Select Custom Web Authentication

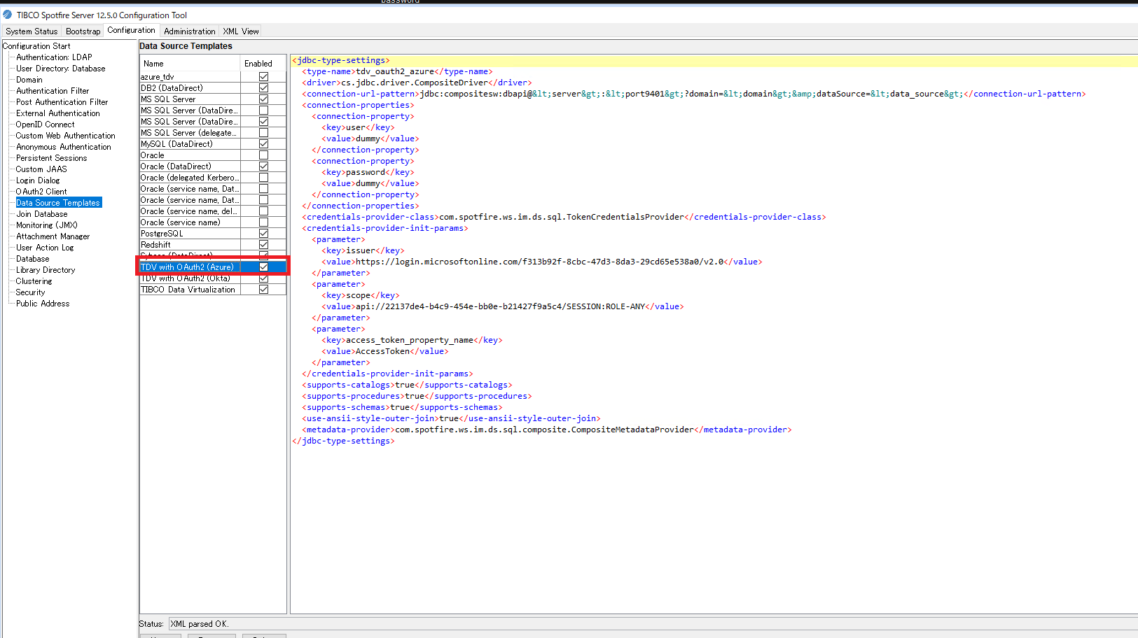[65, 136]
